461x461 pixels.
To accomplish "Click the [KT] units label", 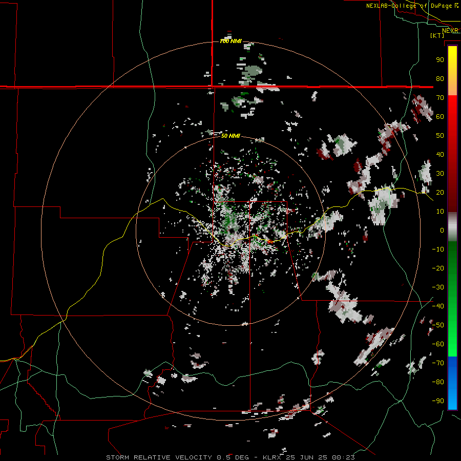I will (437, 35).
